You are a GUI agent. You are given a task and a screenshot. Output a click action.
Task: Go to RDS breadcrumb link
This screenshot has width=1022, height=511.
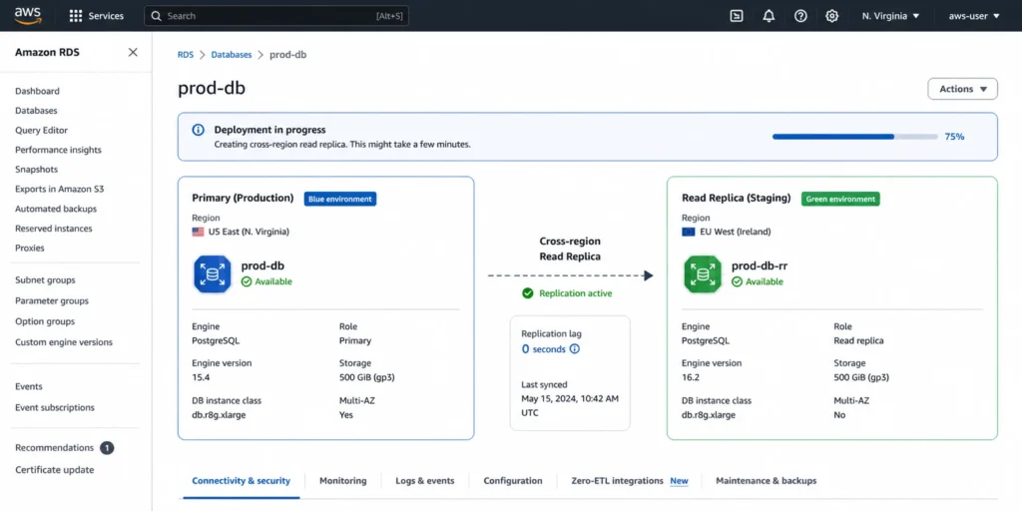pos(186,55)
